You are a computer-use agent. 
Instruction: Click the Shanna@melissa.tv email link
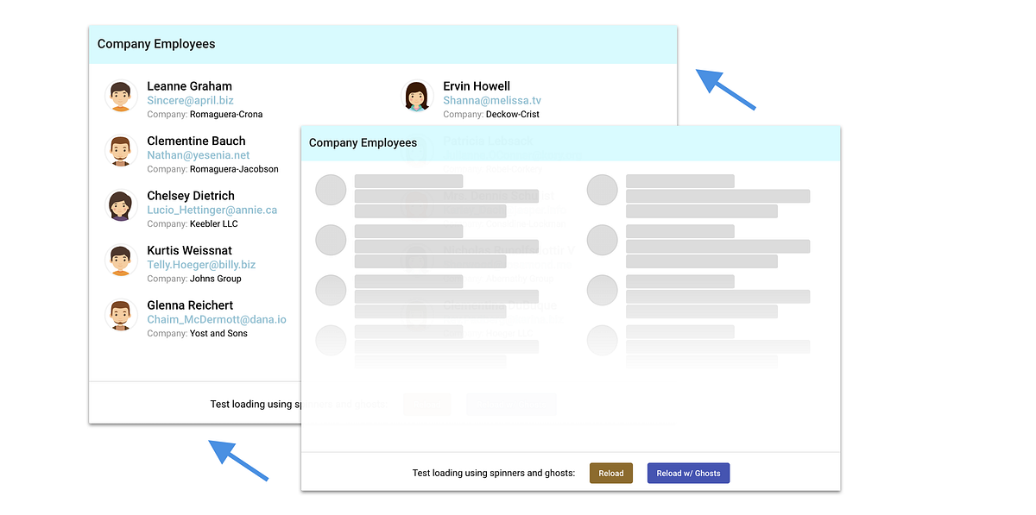click(491, 100)
